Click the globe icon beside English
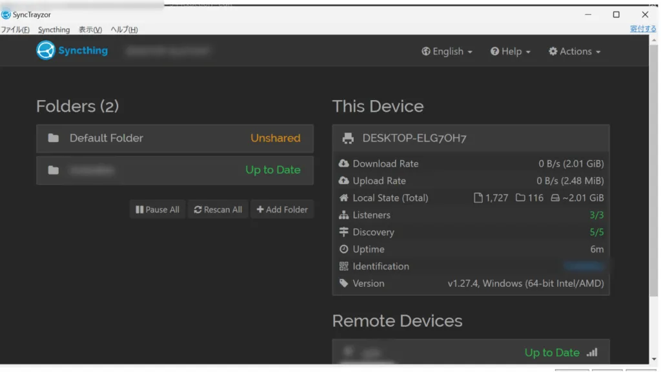Viewport: 661px width, 372px height. point(426,52)
